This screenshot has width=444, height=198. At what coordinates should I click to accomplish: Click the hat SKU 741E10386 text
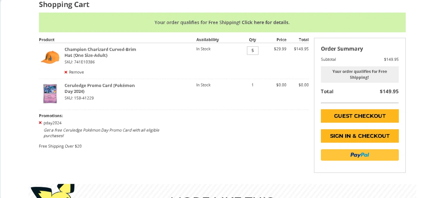coord(80,62)
